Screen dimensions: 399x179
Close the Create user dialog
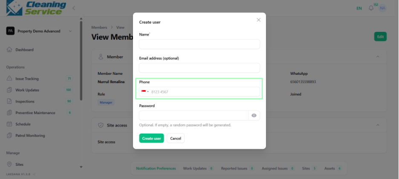coord(258,20)
